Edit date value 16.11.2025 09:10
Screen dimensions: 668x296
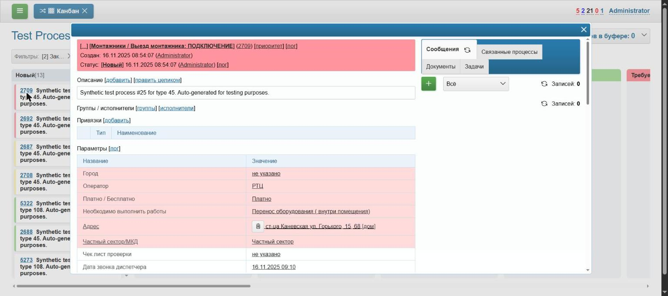tap(274, 267)
